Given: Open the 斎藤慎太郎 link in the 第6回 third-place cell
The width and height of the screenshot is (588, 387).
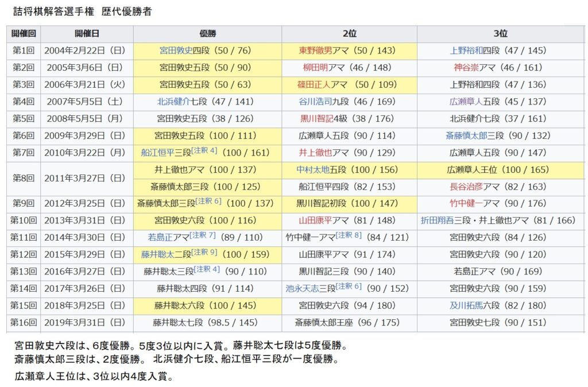Looking at the screenshot, I should [466, 136].
